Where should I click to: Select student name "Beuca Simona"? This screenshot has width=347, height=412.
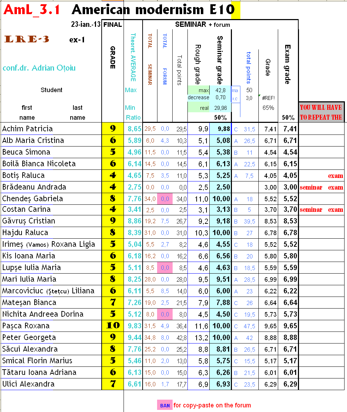26,152
